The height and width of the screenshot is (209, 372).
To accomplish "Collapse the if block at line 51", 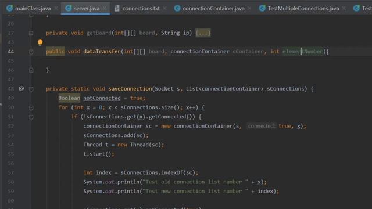I will click(x=31, y=117).
